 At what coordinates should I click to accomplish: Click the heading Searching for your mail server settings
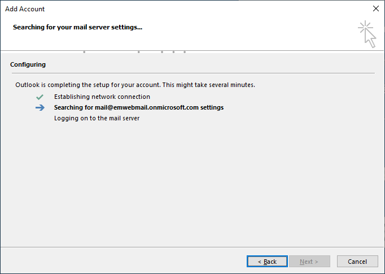coord(77,27)
